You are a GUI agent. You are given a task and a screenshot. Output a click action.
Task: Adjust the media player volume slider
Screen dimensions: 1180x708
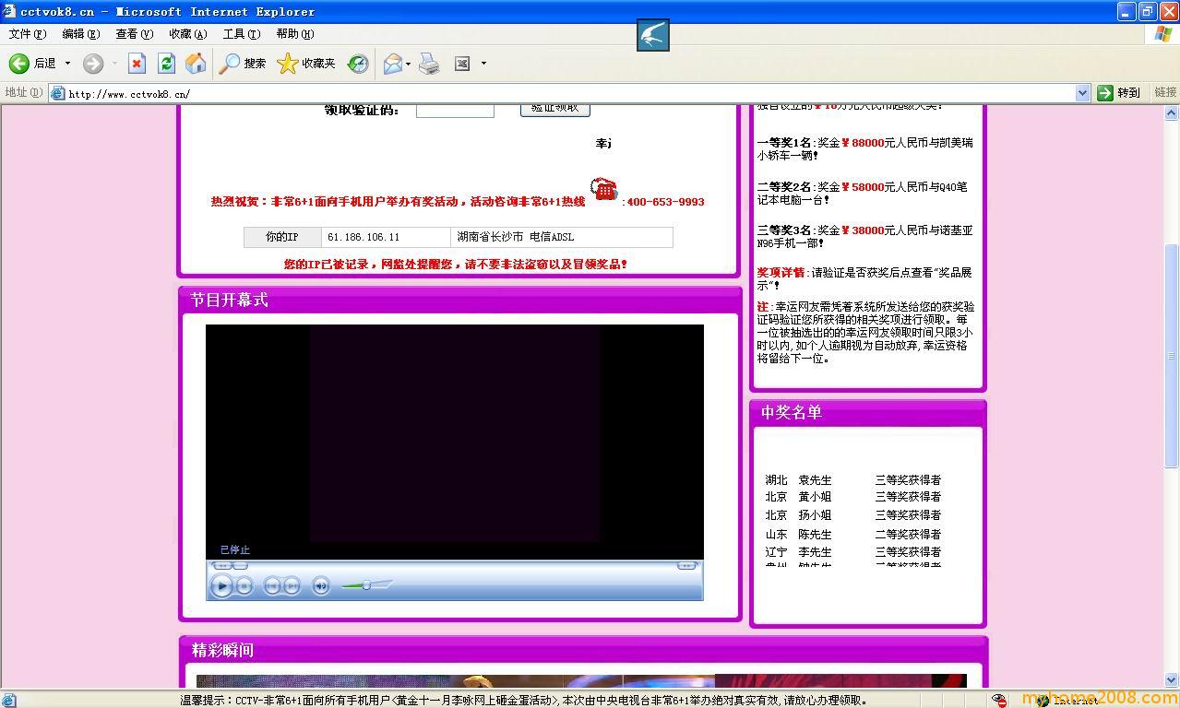366,585
